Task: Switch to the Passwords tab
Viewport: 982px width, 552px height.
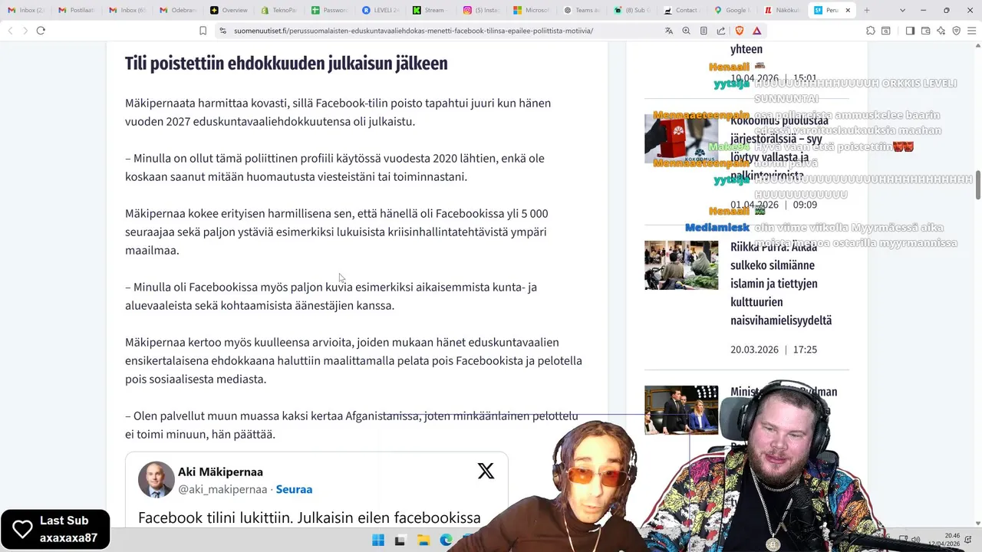Action: pyautogui.click(x=331, y=10)
